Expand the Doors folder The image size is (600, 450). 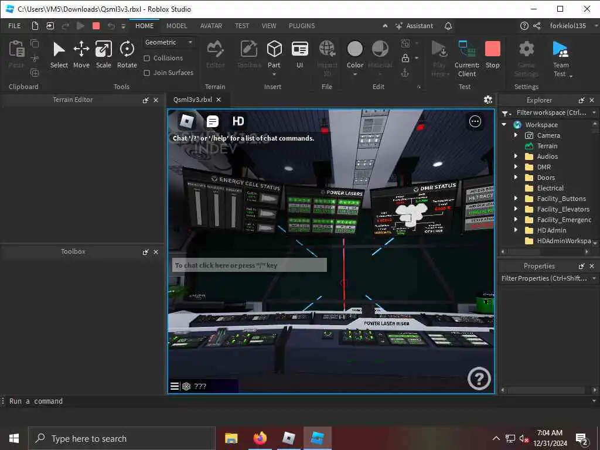(516, 177)
